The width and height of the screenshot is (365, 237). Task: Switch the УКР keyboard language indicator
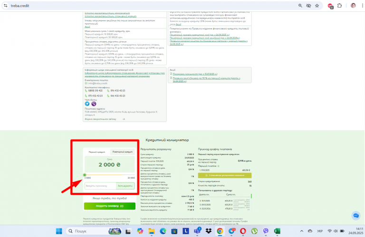coord(320,231)
